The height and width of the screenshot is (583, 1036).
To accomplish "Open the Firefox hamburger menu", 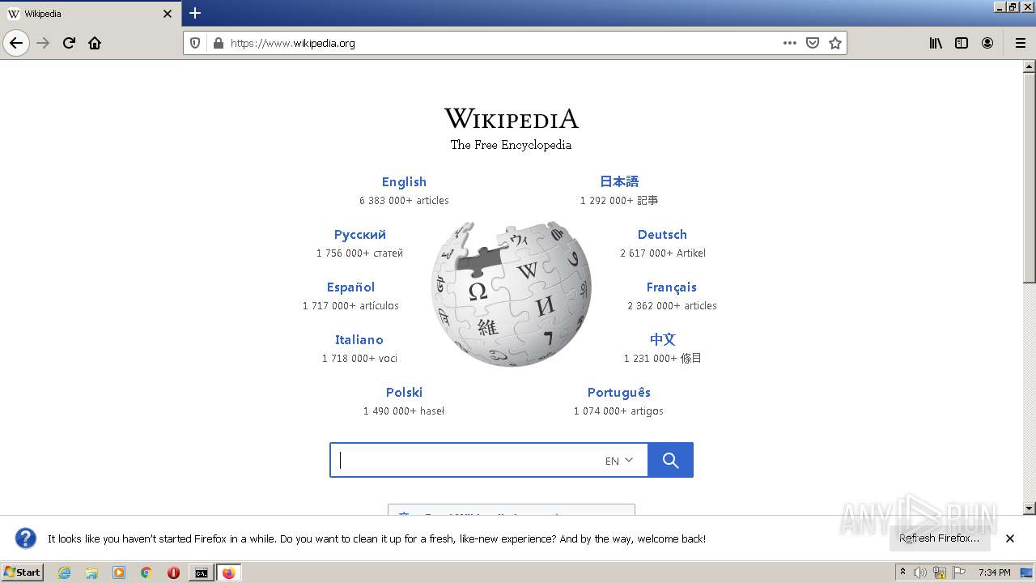I will point(1020,43).
